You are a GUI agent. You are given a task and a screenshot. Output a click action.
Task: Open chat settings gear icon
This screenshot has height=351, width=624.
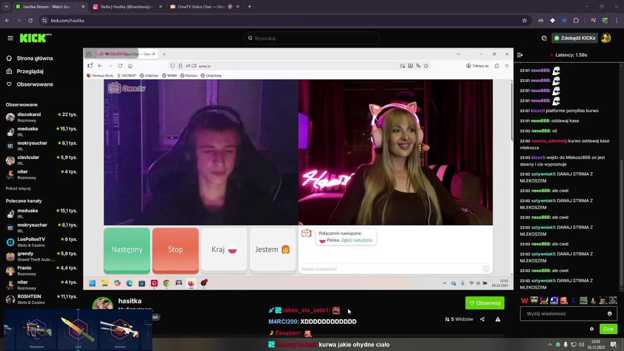click(592, 329)
